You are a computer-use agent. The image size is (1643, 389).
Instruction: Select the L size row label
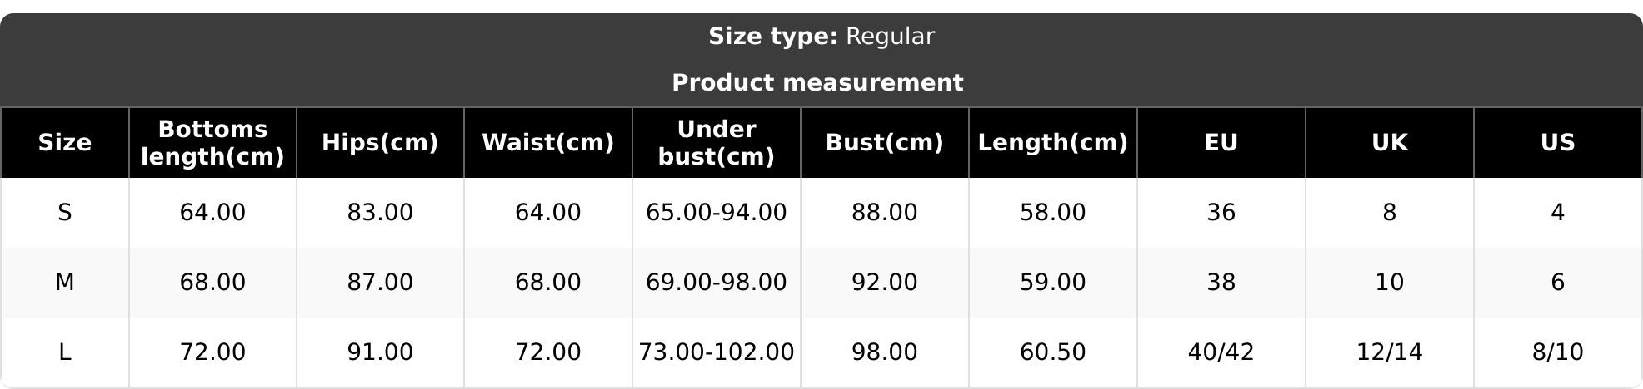pos(64,352)
